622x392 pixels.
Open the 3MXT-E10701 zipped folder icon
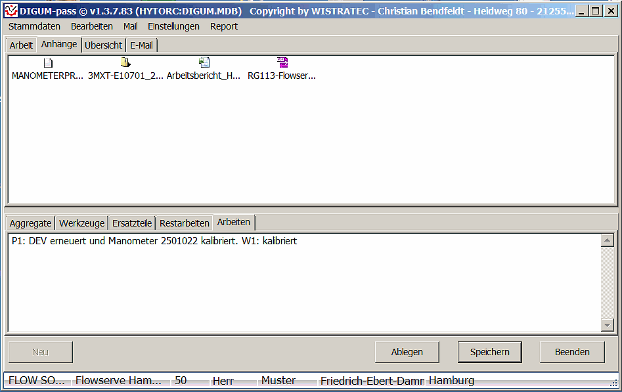pyautogui.click(x=125, y=63)
